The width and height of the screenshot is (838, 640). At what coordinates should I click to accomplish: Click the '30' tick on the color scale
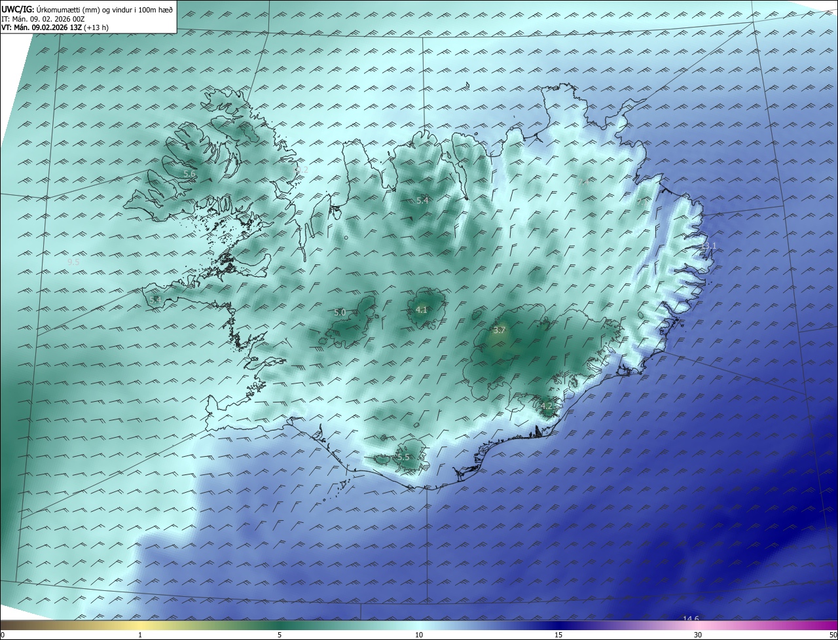pyautogui.click(x=698, y=635)
